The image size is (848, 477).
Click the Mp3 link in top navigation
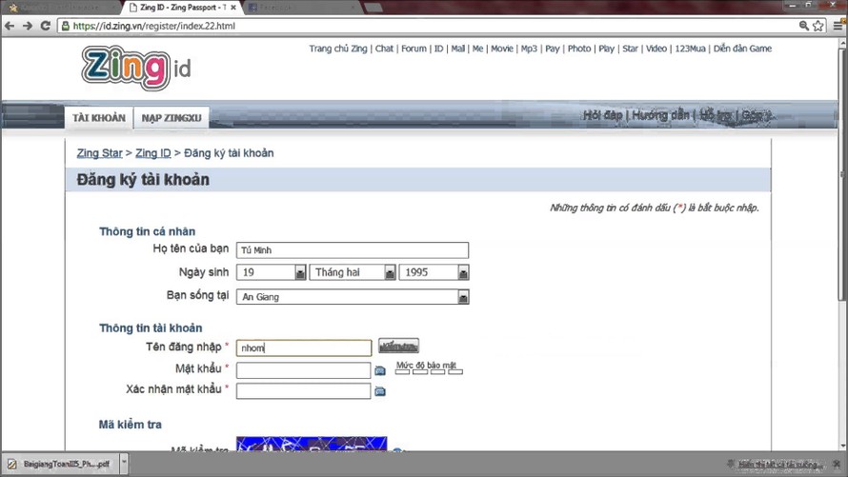pos(529,49)
